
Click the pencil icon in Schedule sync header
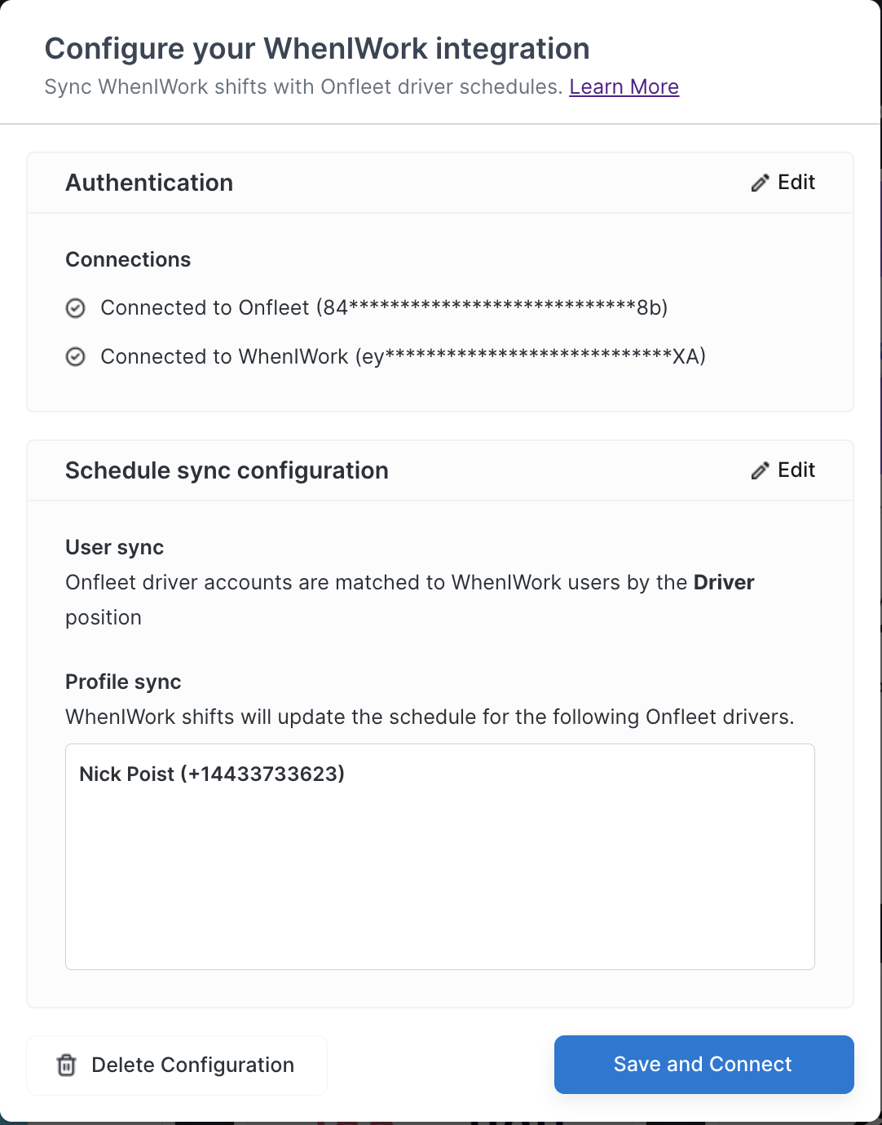(760, 470)
